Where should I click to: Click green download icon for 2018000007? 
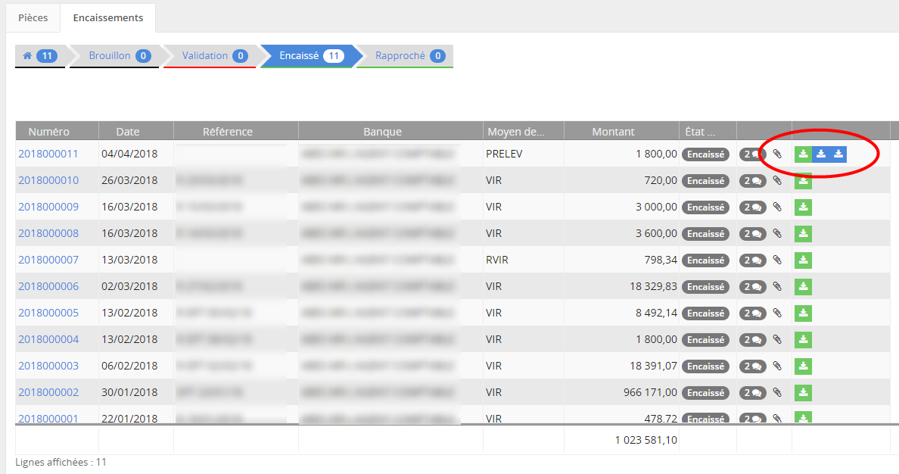point(803,260)
